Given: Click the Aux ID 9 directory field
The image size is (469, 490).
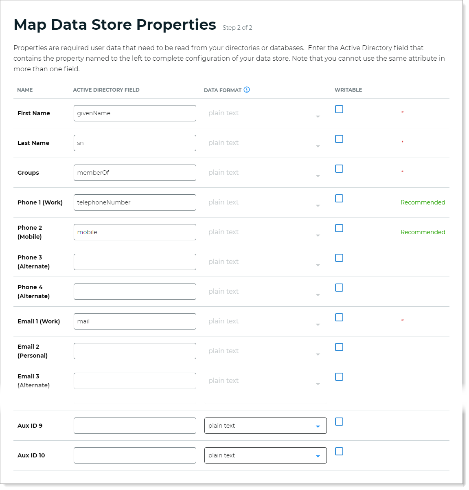Looking at the screenshot, I should tap(135, 426).
